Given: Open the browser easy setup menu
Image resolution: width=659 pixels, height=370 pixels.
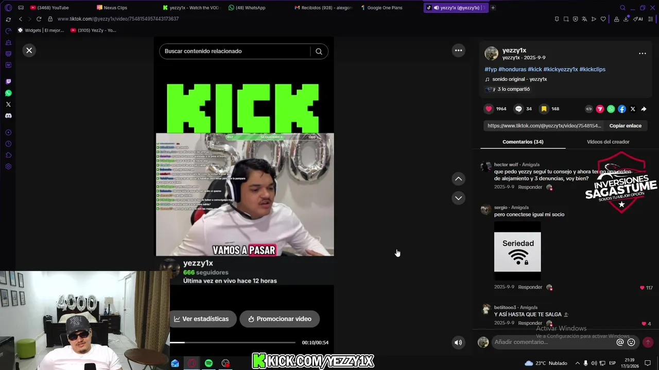Looking at the screenshot, I should (651, 19).
